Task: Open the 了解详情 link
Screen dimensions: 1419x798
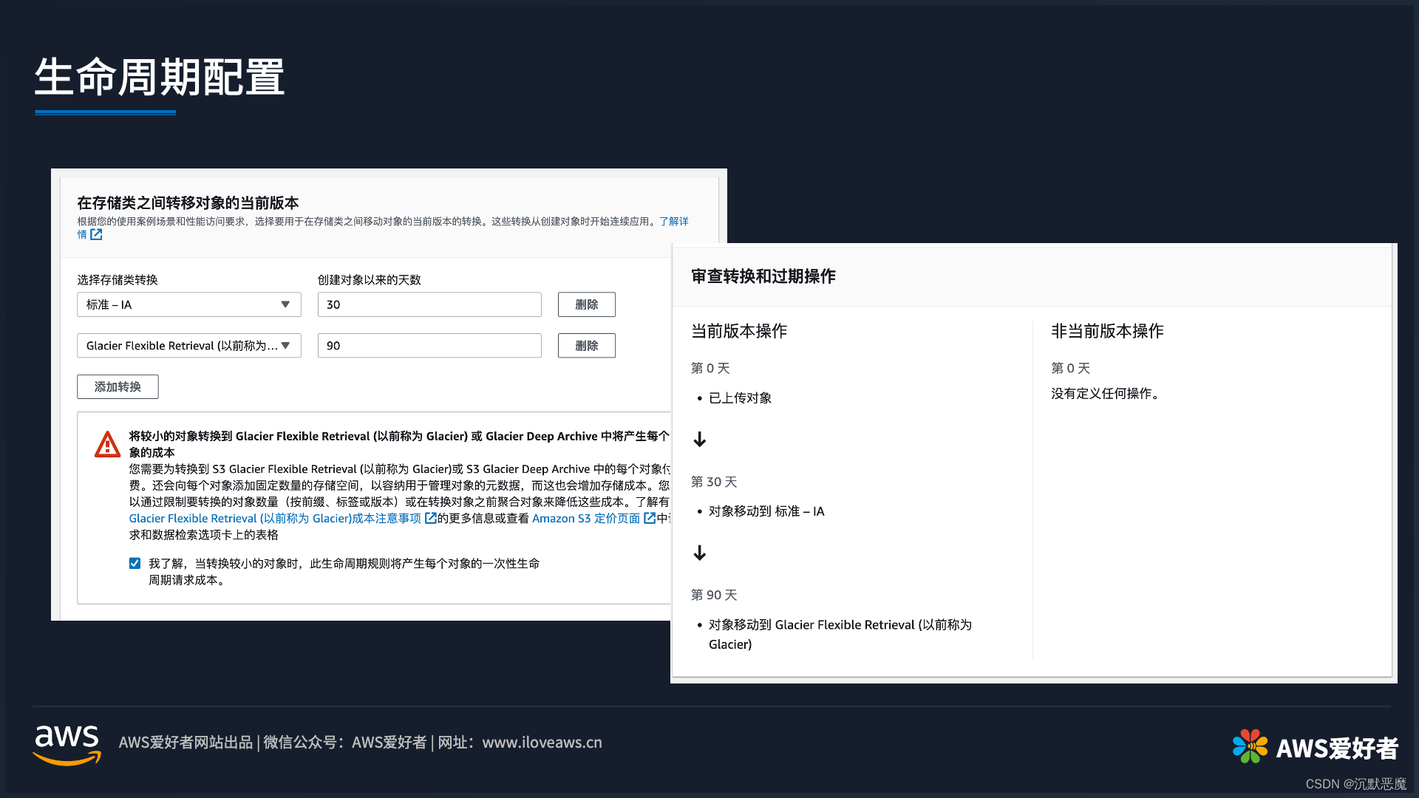Action: (673, 221)
